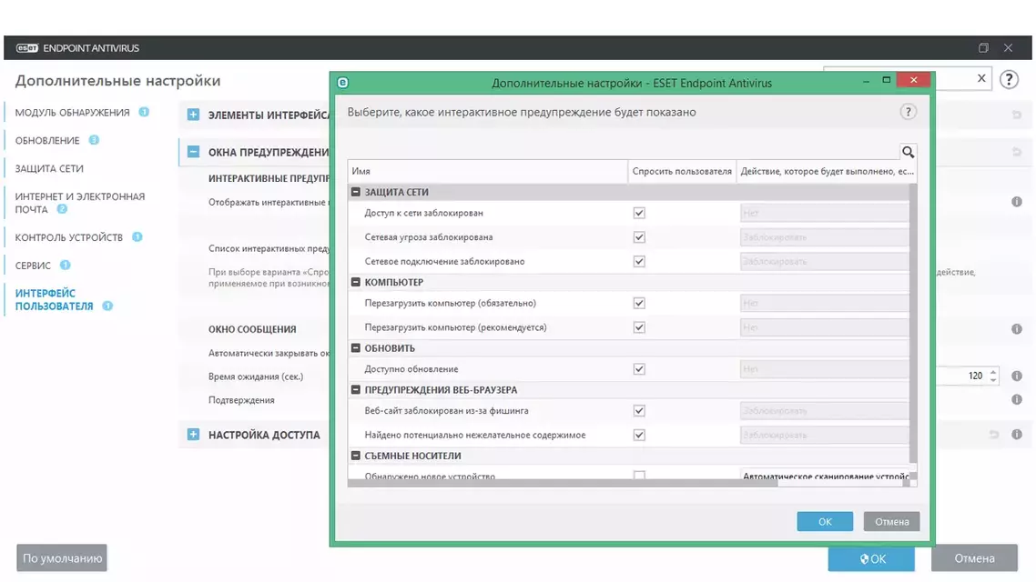This screenshot has width=1036, height=582.
Task: Collapse ПРЕДУПРЕЖДЕНИЯ ВЕБ-БРАУЗЕРА group
Action: pos(355,390)
